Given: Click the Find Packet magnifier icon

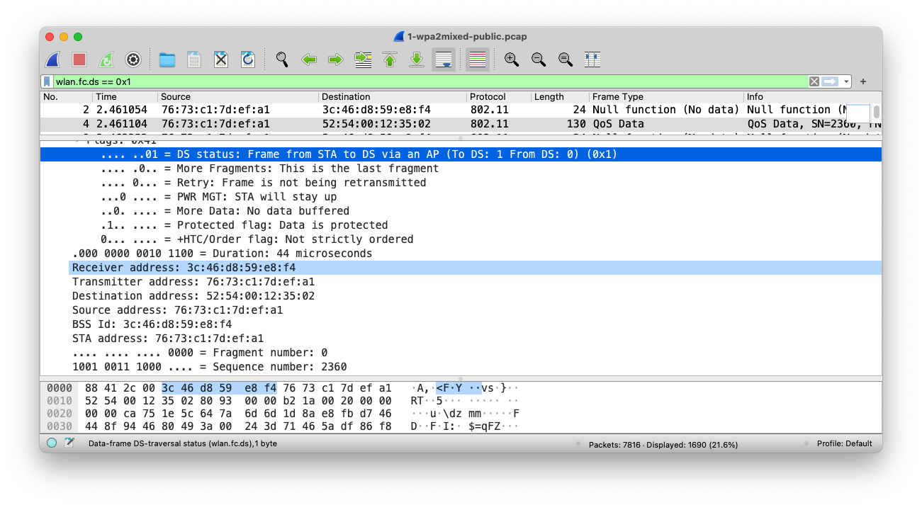Looking at the screenshot, I should [282, 59].
